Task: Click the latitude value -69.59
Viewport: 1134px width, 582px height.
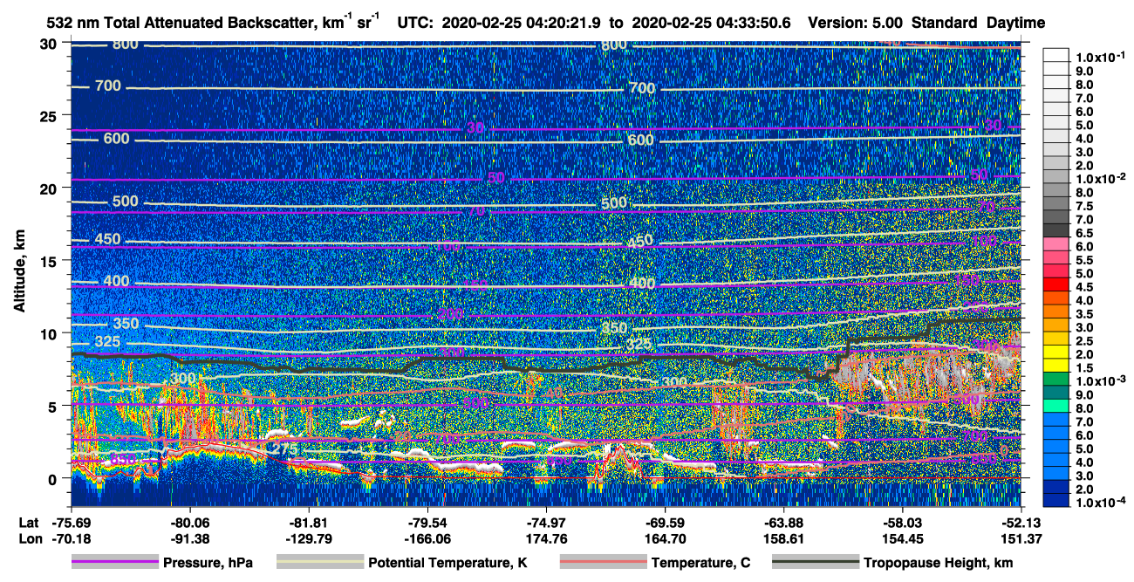Action: (665, 522)
